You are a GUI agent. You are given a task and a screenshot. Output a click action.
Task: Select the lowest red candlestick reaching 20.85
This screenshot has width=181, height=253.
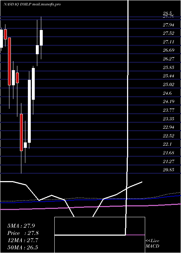[x=21, y=133]
